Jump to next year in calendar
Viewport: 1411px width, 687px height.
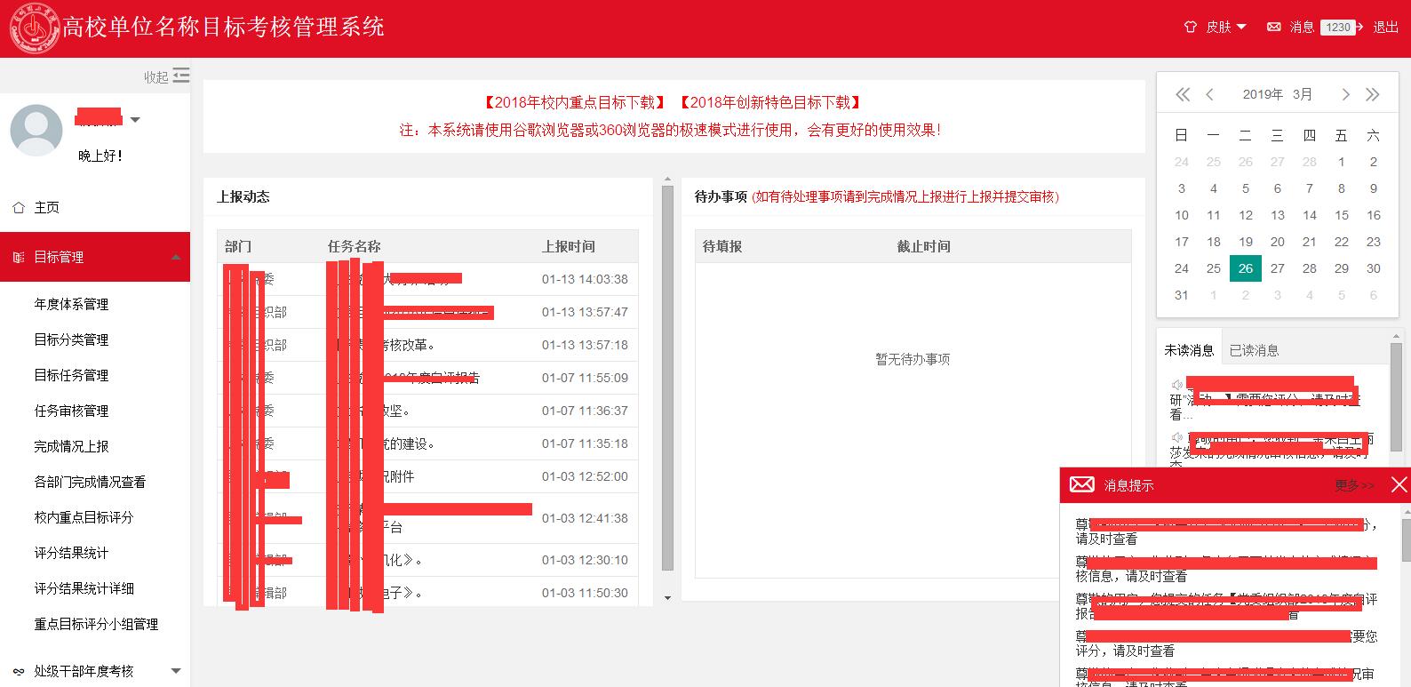click(x=1373, y=94)
